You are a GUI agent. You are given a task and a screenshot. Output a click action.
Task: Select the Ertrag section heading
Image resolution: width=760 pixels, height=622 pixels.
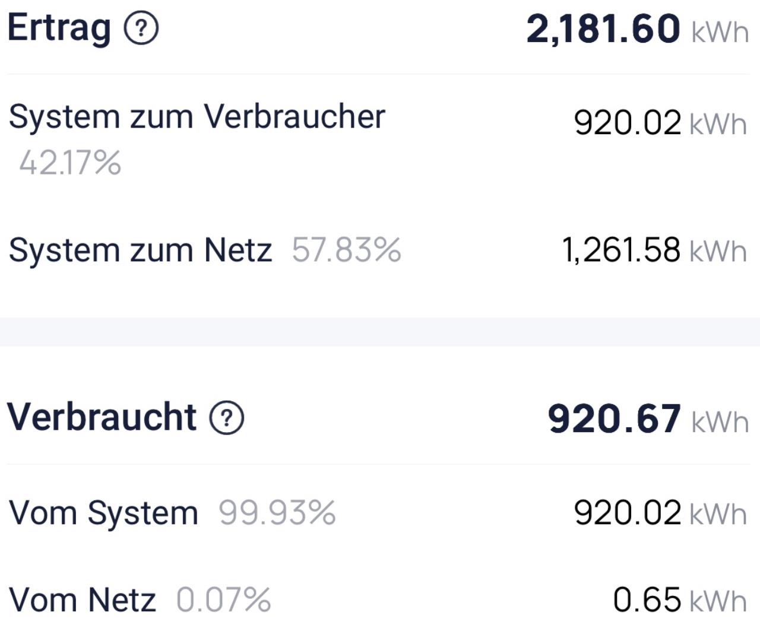(x=59, y=28)
